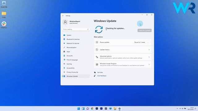Go to Network & internet settings
This screenshot has height=111, width=198.
pyautogui.click(x=76, y=43)
